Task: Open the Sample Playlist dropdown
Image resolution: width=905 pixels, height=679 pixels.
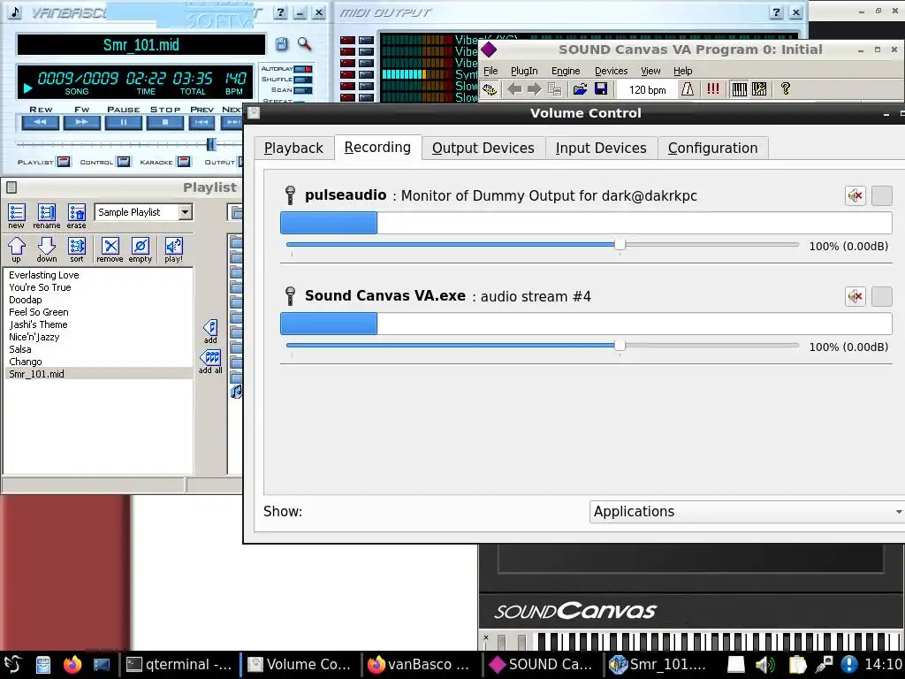Action: click(185, 212)
